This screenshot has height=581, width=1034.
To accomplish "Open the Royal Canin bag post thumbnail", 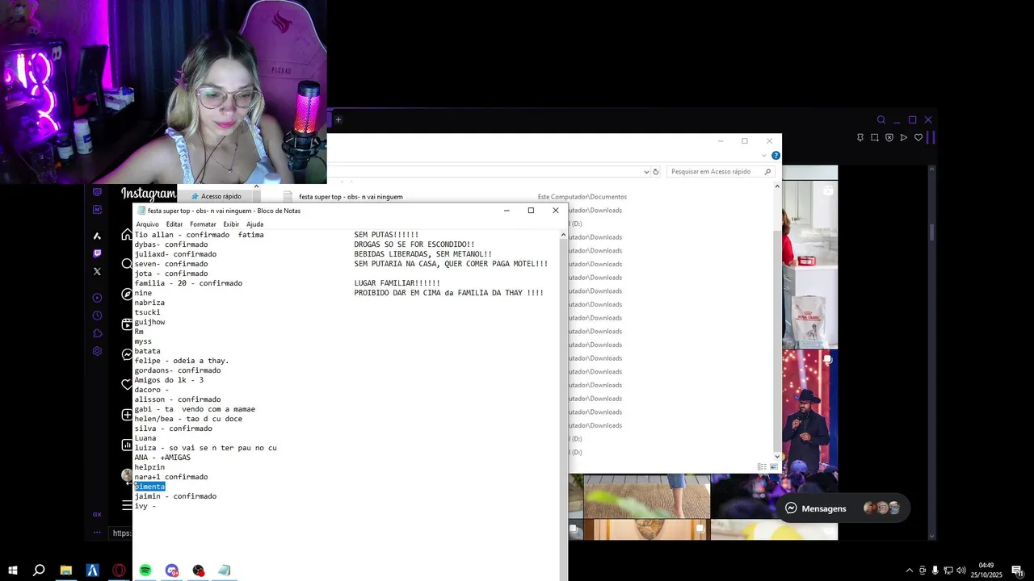I will tap(809, 265).
